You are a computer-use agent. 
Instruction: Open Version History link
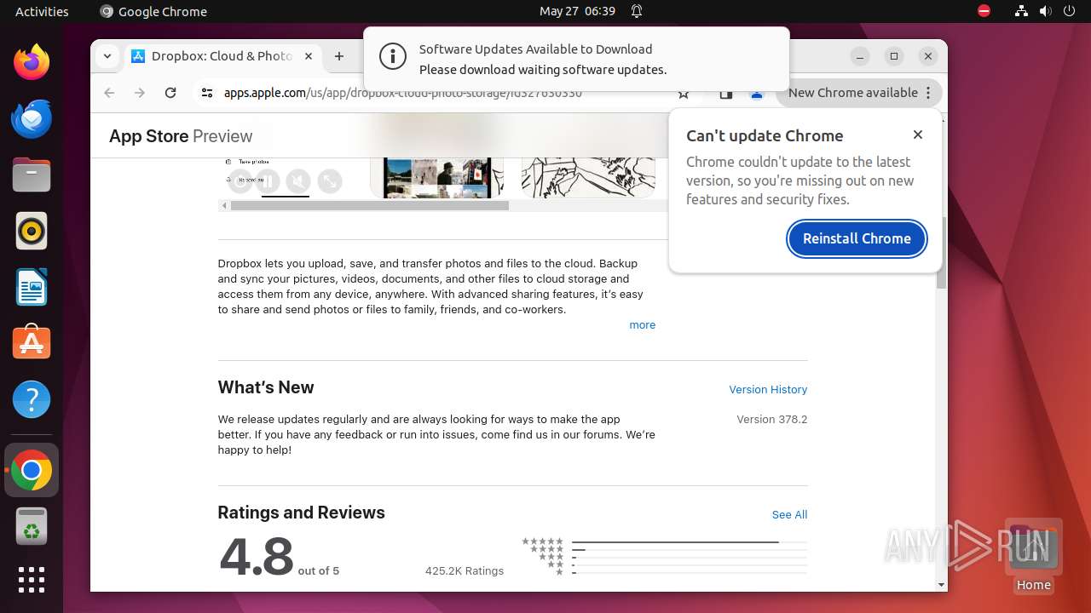768,389
